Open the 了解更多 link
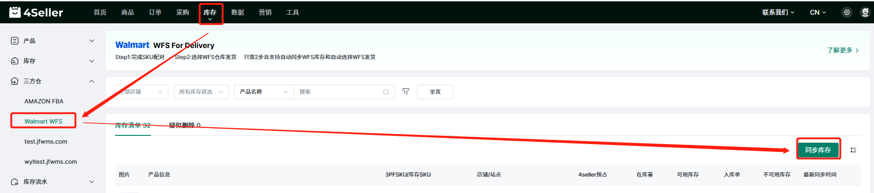 point(843,50)
